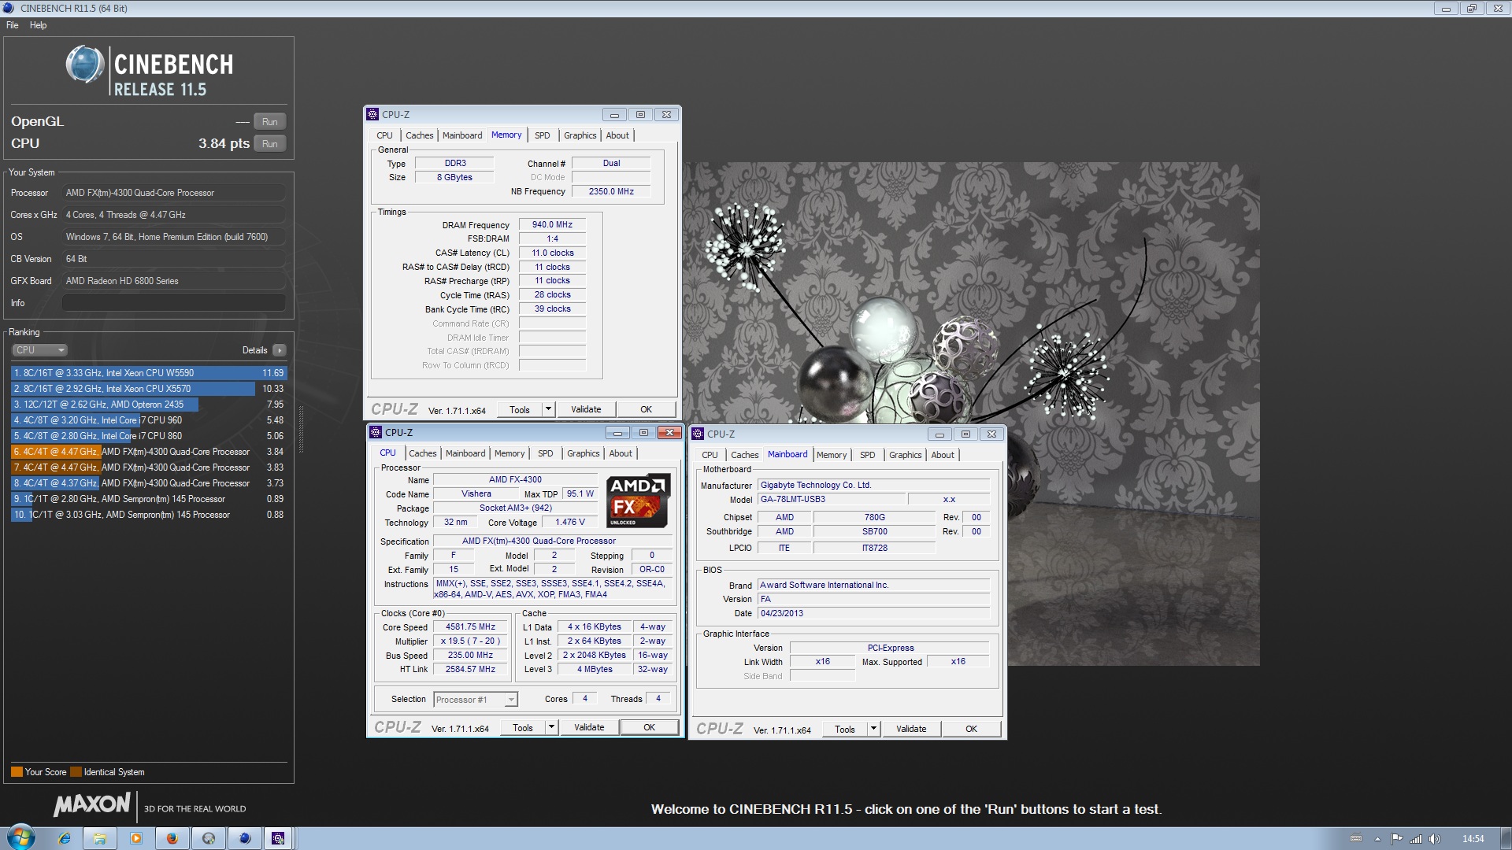Click OK in Mainboard CPU-Z window
1512x850 pixels.
(972, 730)
